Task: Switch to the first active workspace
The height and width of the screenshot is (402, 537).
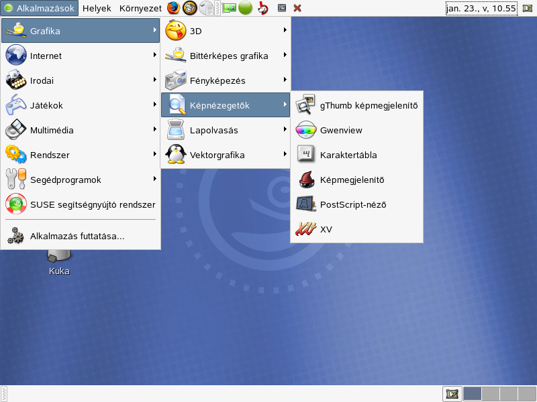Action: click(x=473, y=394)
